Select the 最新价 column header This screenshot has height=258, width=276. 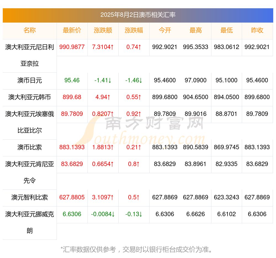[72, 30]
